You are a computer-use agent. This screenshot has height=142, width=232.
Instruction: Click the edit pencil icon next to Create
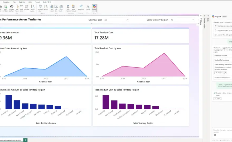click(225, 73)
